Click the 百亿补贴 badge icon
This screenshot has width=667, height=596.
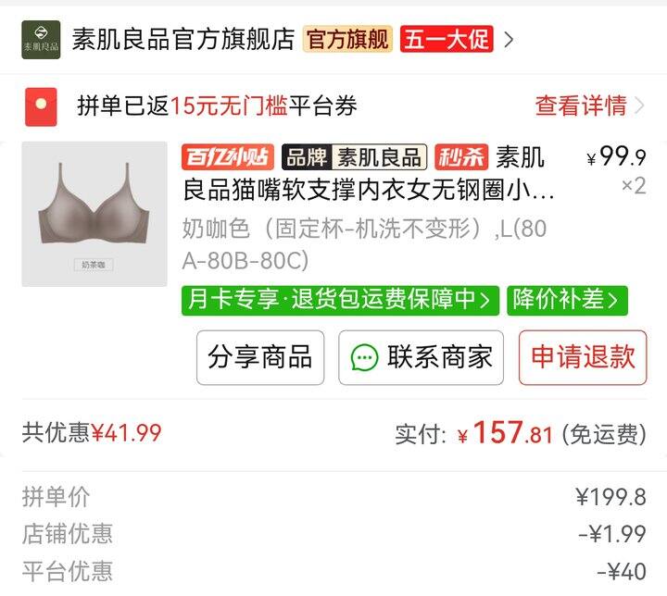[x=228, y=157]
